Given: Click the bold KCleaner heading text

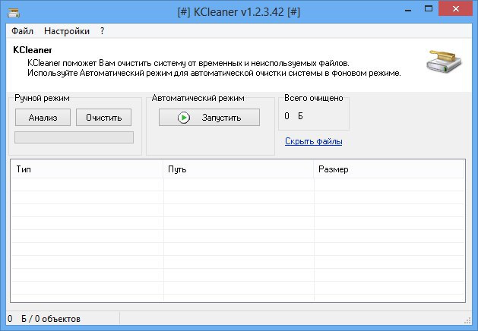Looking at the screenshot, I should tap(33, 50).
